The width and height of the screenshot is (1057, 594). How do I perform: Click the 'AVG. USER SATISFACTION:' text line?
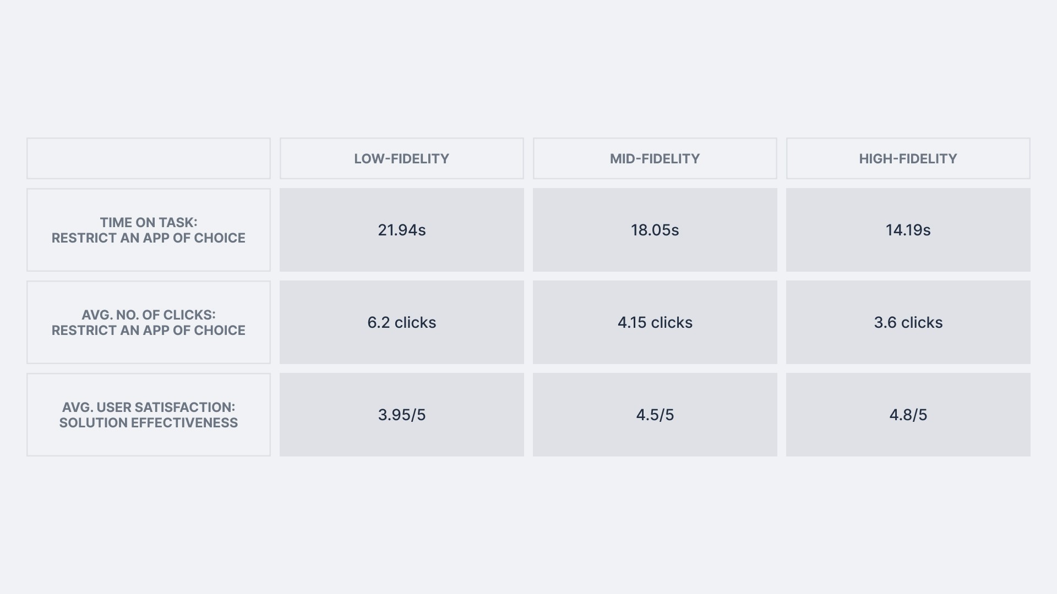149,408
